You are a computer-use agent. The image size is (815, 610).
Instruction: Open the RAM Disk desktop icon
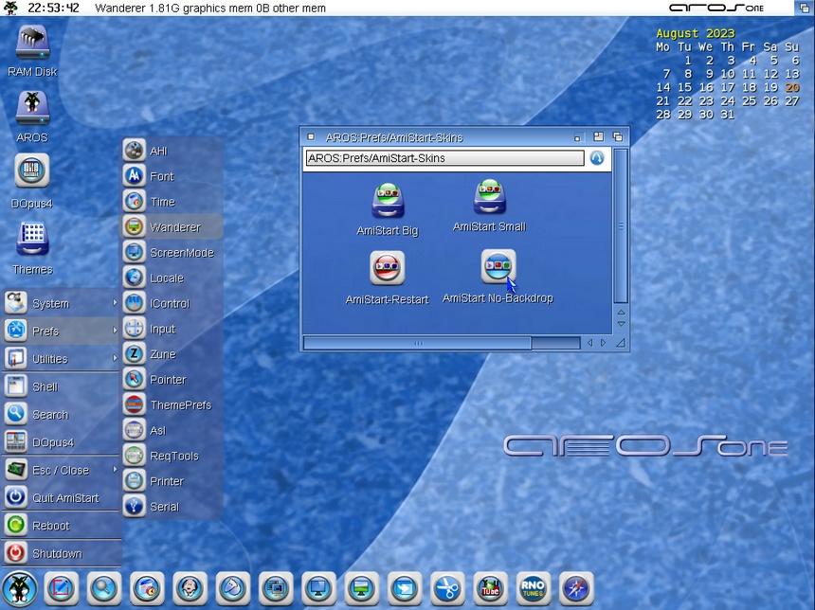point(32,44)
